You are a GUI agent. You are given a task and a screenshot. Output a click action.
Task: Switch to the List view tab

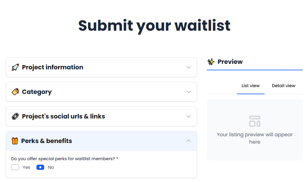250,86
